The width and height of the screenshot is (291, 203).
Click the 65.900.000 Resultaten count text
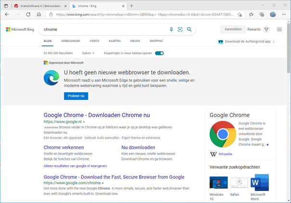58,53
